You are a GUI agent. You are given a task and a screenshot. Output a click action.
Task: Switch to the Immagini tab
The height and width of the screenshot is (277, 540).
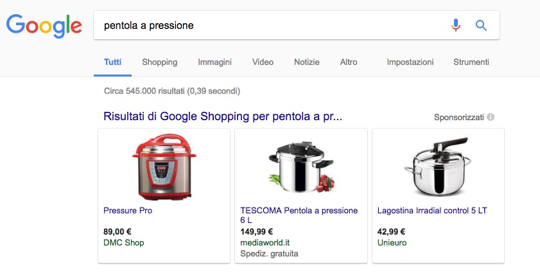click(214, 62)
